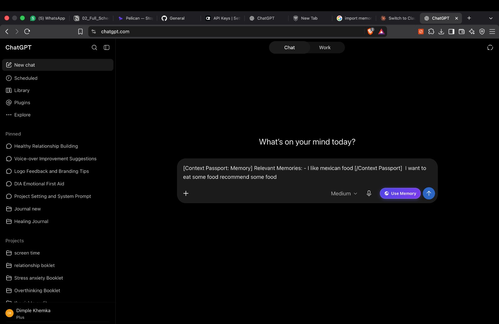Expand the Explore menu in the sidebar
This screenshot has width=499, height=324.
[58, 115]
